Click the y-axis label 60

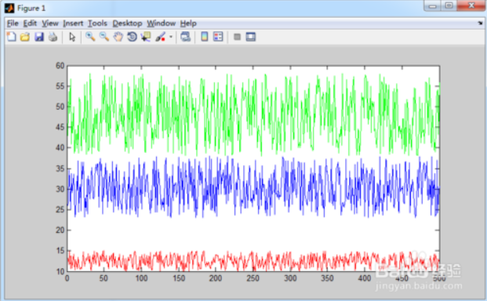[60, 66]
